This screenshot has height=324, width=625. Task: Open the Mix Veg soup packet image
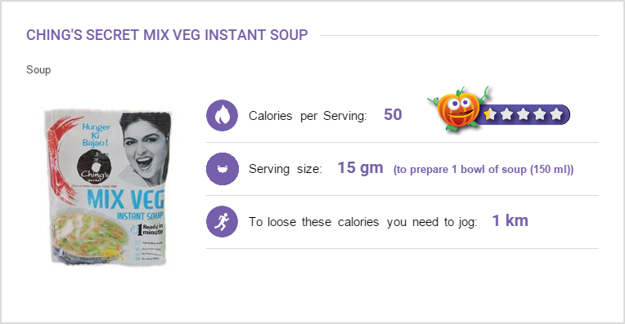pyautogui.click(x=108, y=188)
